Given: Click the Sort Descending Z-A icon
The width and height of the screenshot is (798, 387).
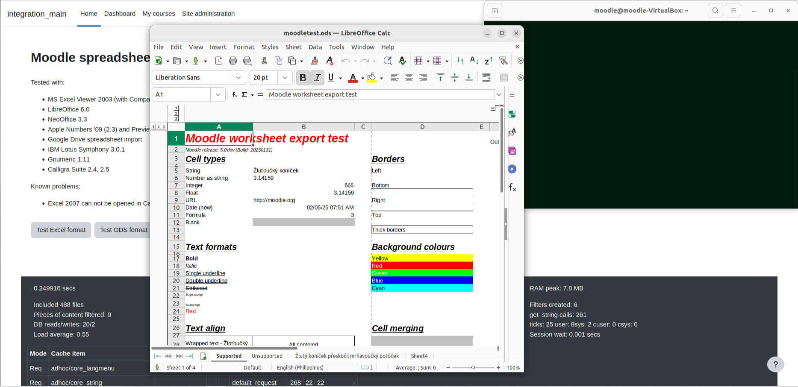Looking at the screenshot, I should click(489, 61).
